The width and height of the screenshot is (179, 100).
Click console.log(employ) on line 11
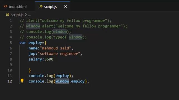click(51, 76)
